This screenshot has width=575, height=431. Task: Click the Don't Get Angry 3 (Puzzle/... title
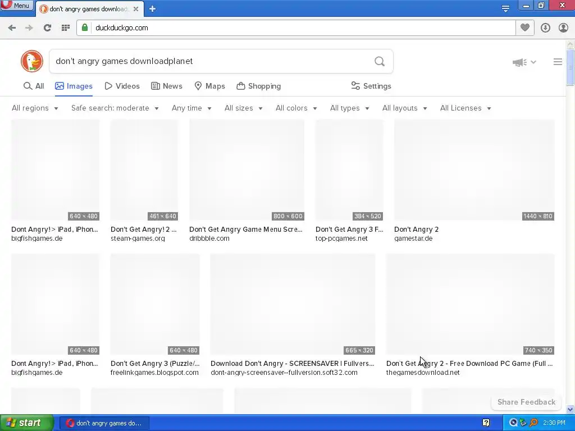[x=155, y=364]
